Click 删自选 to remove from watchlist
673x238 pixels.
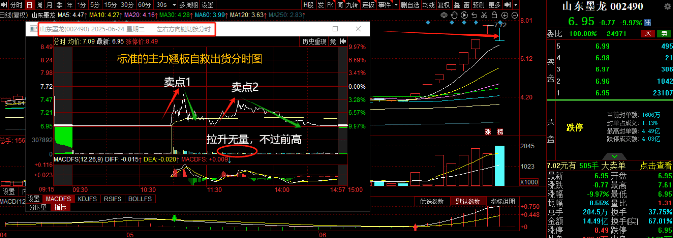(x=410, y=5)
